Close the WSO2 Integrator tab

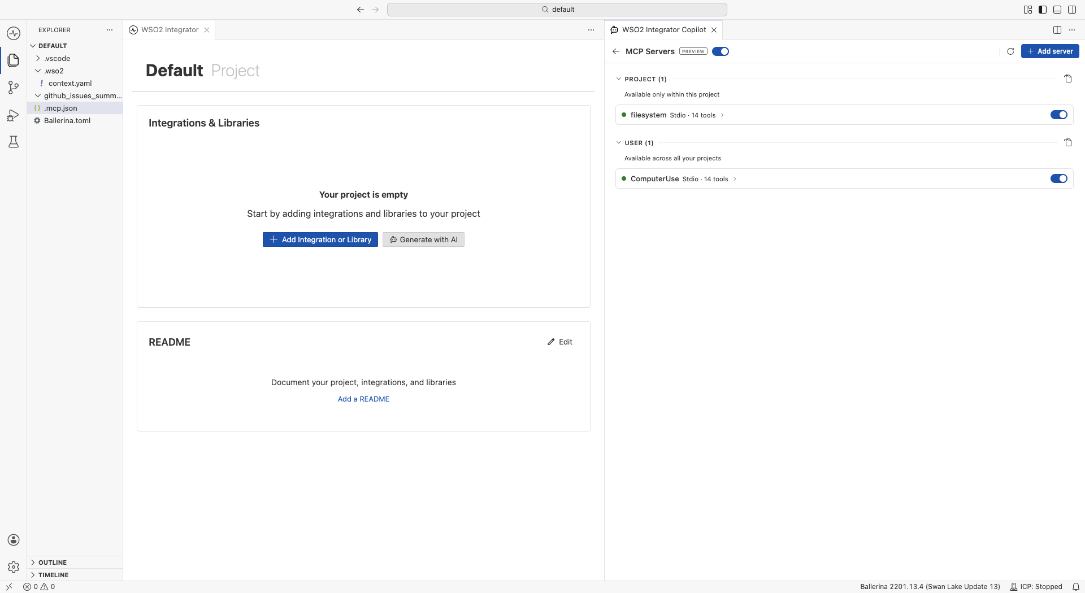[207, 30]
